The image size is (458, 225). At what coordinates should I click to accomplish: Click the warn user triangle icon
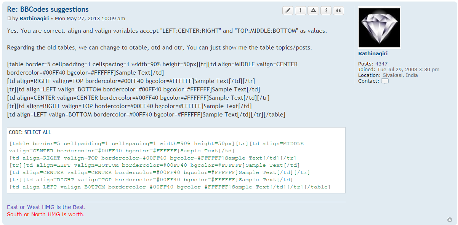pos(313,11)
